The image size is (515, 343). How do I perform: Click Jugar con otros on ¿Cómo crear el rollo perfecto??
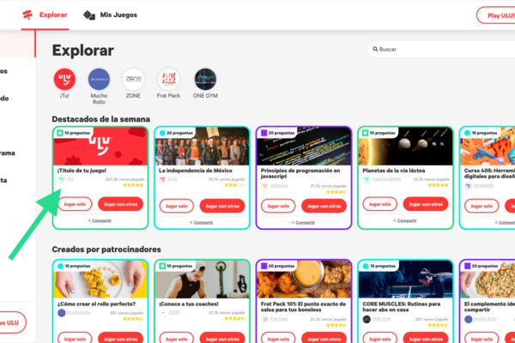[x=120, y=339]
